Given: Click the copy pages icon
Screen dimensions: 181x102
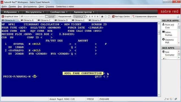Looking at the screenshot, I should tap(105, 16).
